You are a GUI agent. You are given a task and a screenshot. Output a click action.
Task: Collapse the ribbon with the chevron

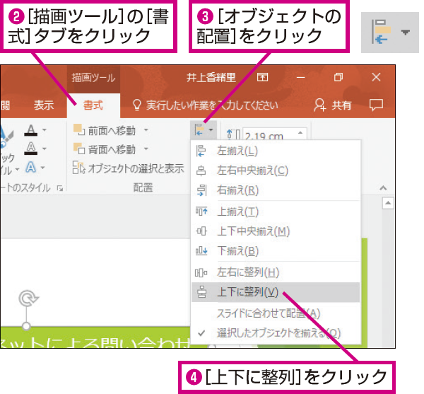coord(383,187)
